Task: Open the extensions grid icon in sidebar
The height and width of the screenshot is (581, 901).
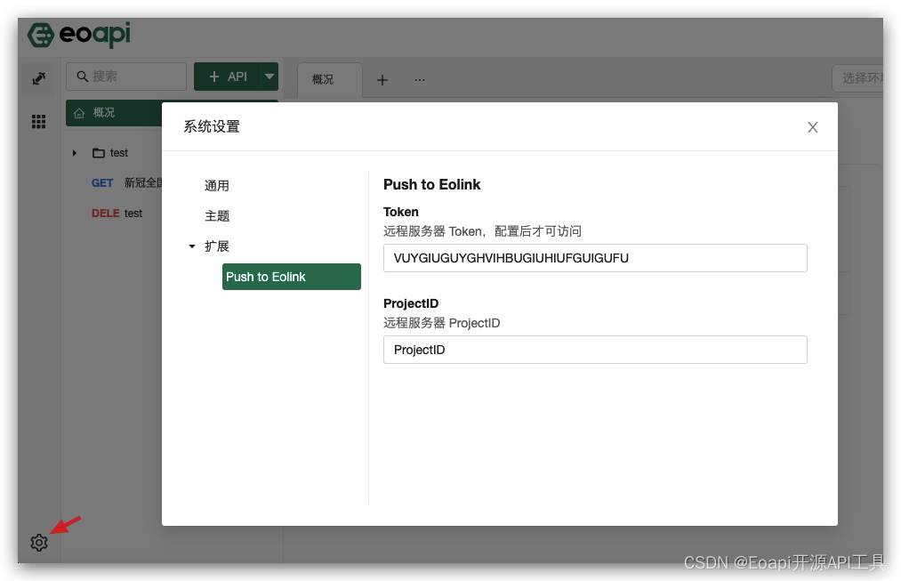Action: 38,121
